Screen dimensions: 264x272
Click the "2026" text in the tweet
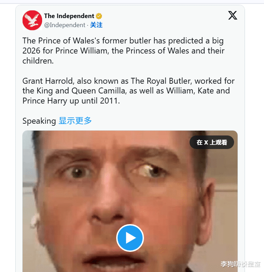pyautogui.click(x=33, y=51)
